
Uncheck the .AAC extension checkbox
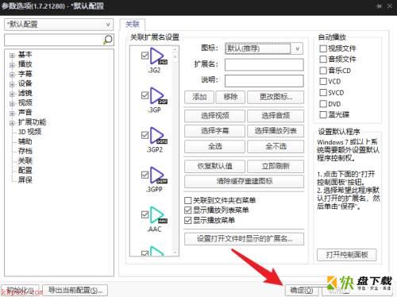[145, 214]
